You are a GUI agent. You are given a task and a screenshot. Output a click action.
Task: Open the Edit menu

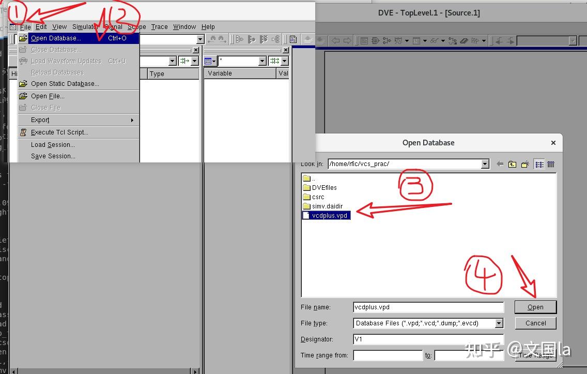(x=41, y=27)
